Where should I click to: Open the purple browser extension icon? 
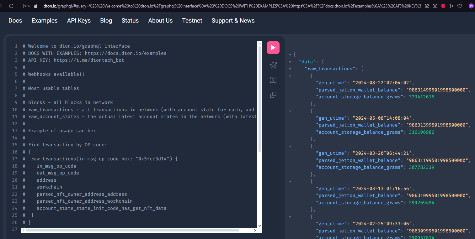coord(471,5)
